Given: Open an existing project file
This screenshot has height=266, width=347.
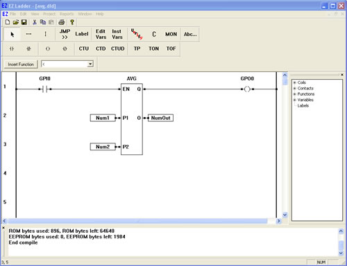Looking at the screenshot, I should tap(15, 22).
